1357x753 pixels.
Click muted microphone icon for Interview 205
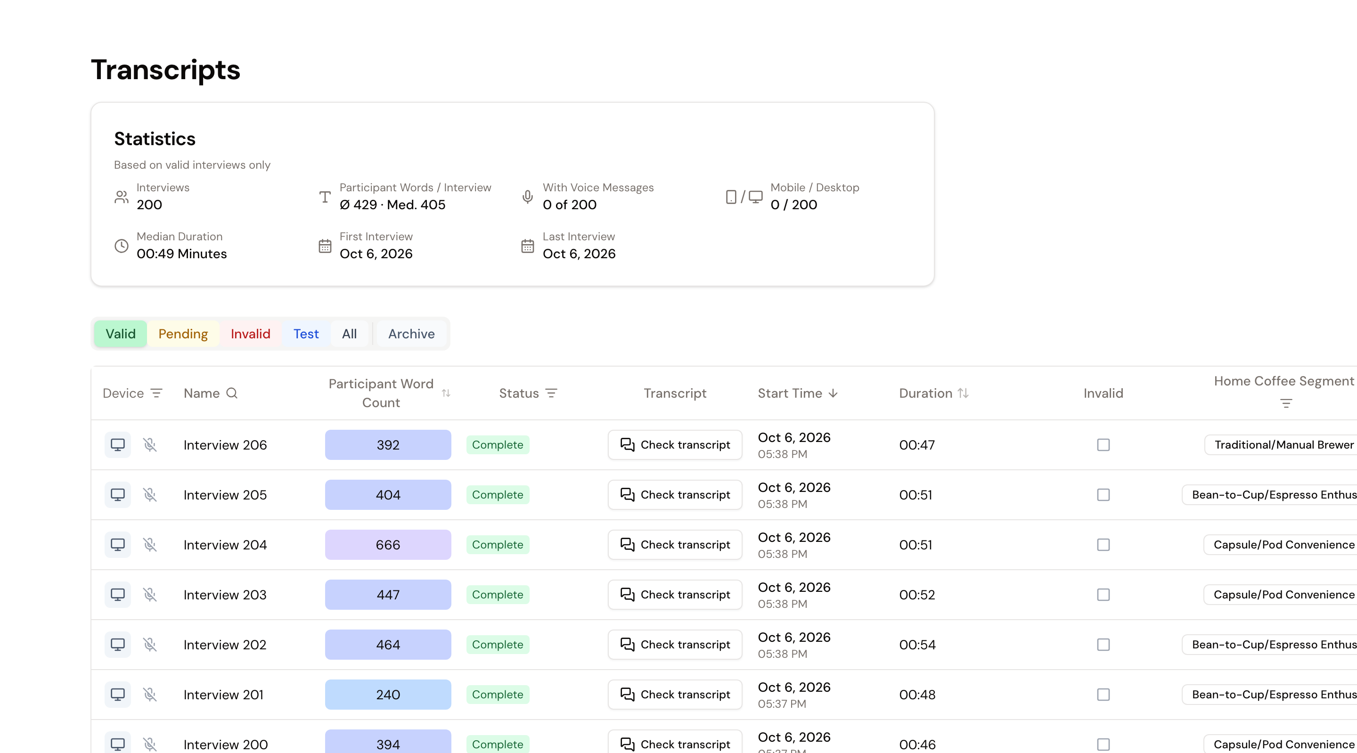(150, 495)
